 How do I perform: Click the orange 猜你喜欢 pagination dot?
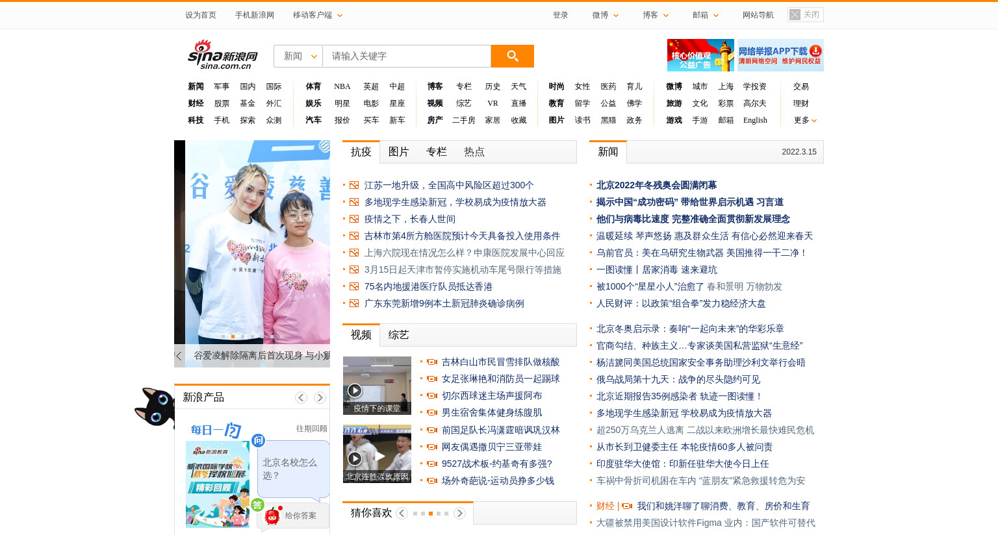click(430, 514)
